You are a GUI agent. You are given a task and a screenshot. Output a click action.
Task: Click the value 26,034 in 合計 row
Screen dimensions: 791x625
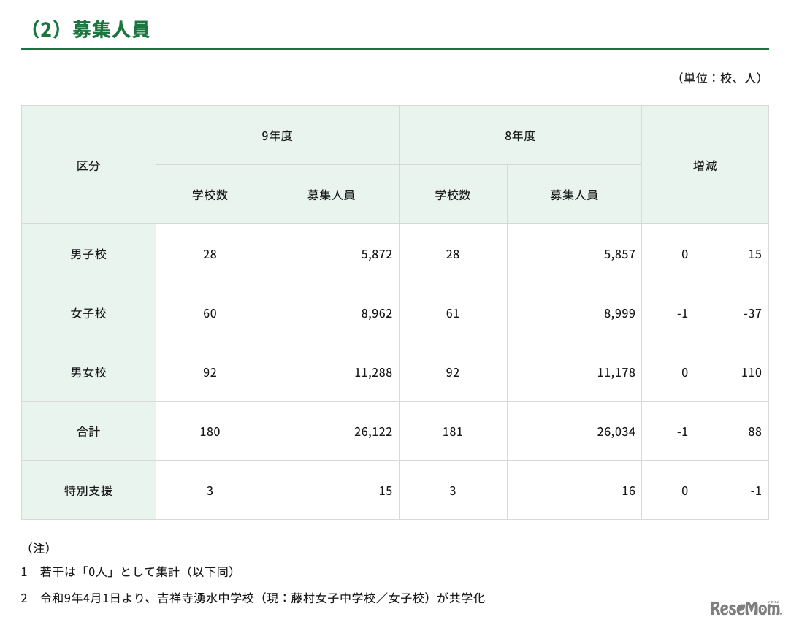pyautogui.click(x=616, y=432)
